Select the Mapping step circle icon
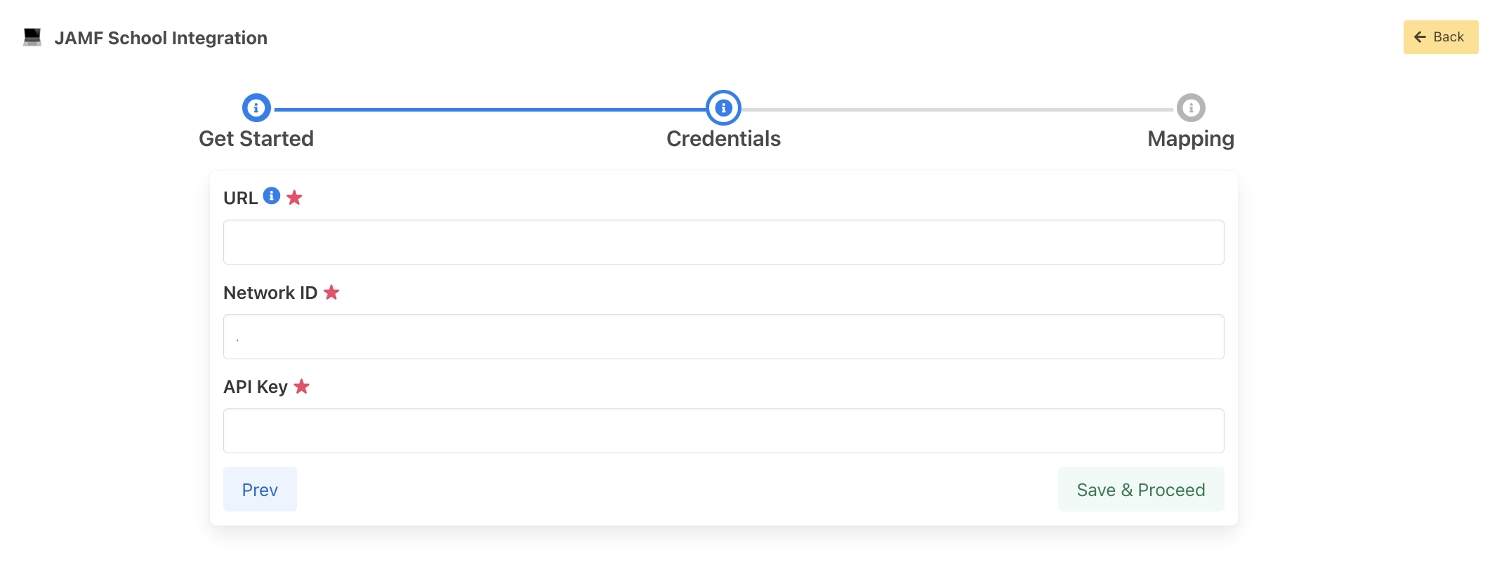This screenshot has width=1504, height=581. (1191, 108)
